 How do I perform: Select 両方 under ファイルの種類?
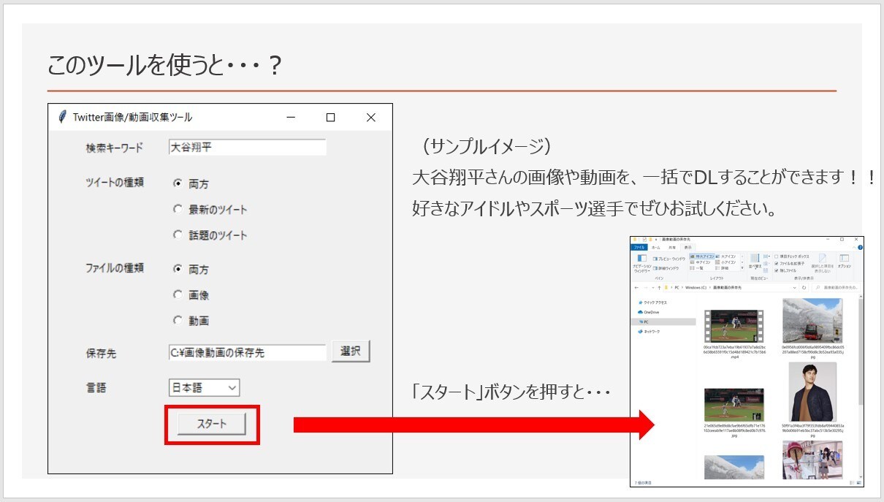(178, 269)
